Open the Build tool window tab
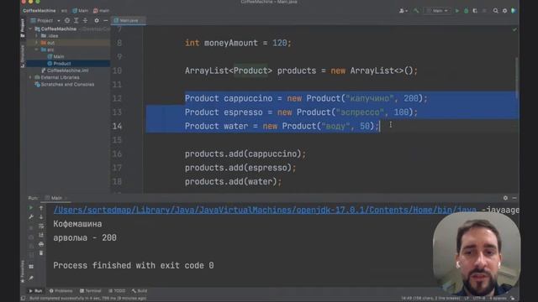This screenshot has width=538, height=302. (x=140, y=291)
